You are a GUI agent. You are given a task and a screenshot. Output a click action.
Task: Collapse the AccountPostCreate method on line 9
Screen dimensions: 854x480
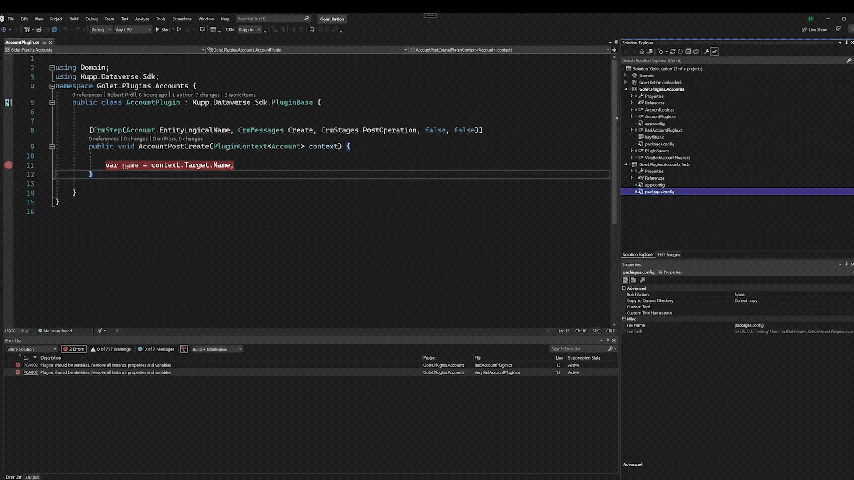coord(52,147)
